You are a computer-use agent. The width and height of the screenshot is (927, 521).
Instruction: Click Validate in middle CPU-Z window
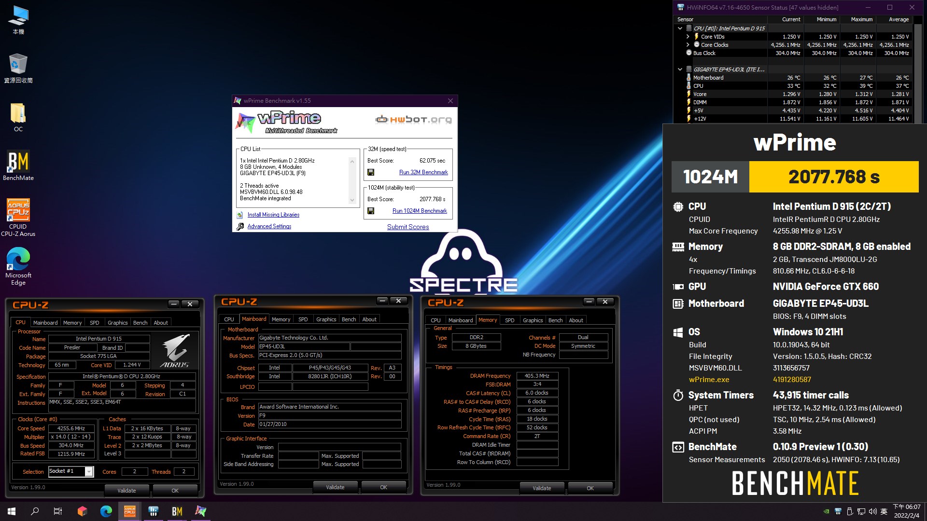[335, 487]
